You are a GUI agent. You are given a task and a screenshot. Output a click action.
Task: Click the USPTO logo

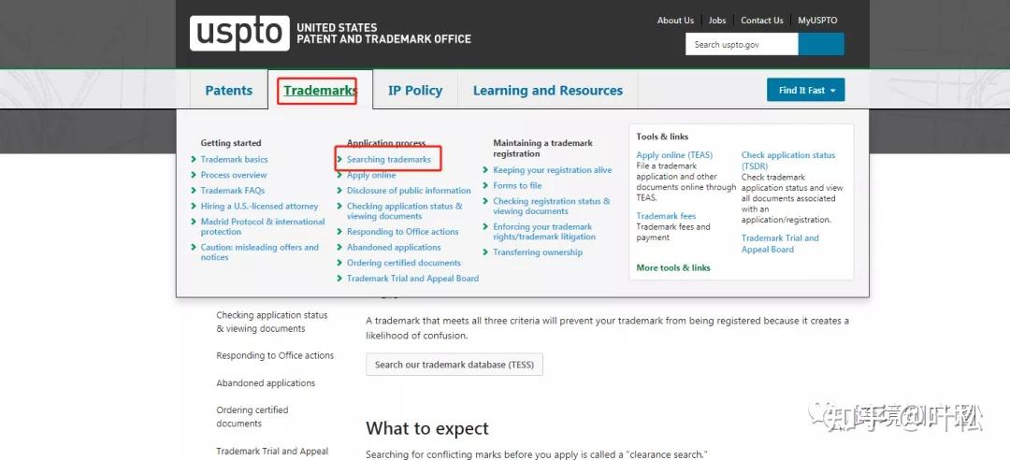point(239,34)
